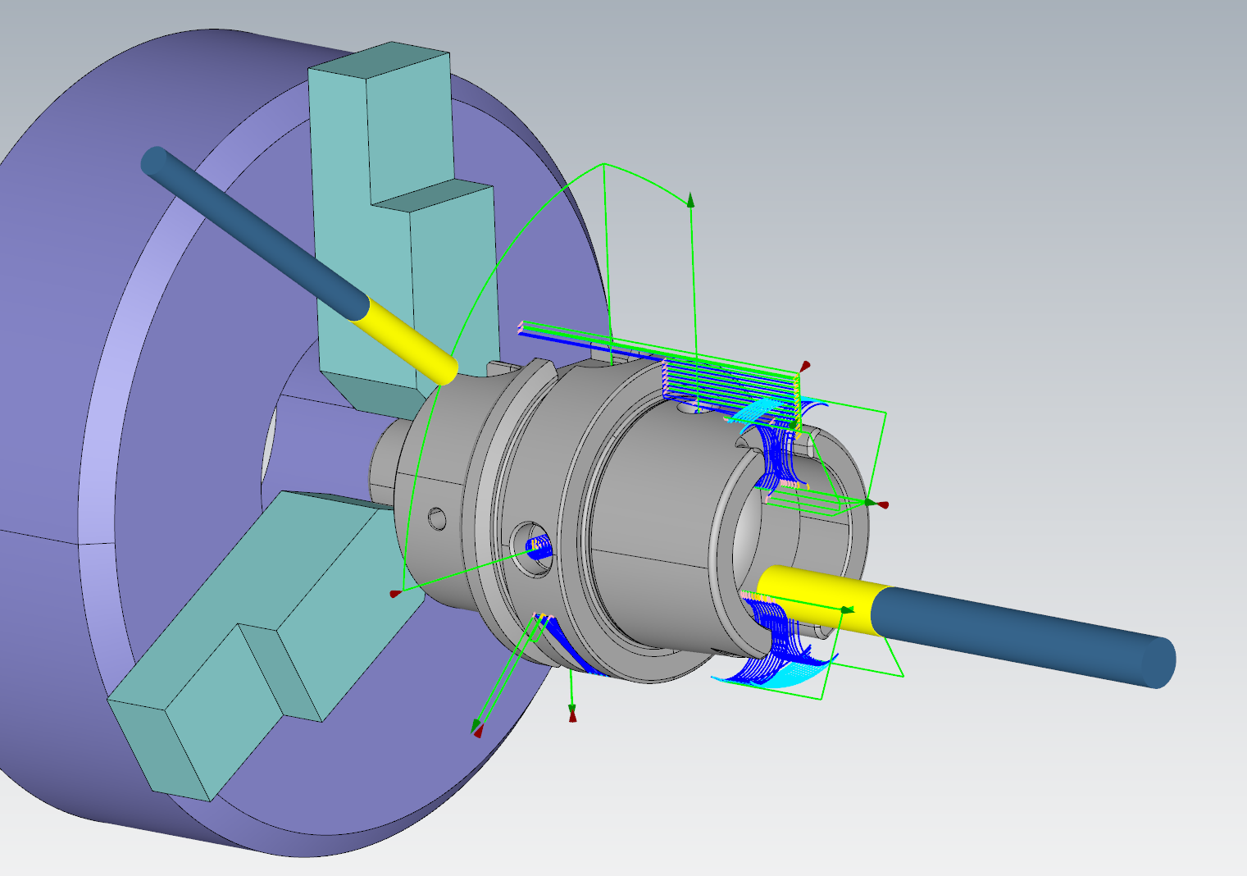Screen dimensions: 1247x876
Task: Click the red marker below the workpiece flange
Action: tap(572, 717)
